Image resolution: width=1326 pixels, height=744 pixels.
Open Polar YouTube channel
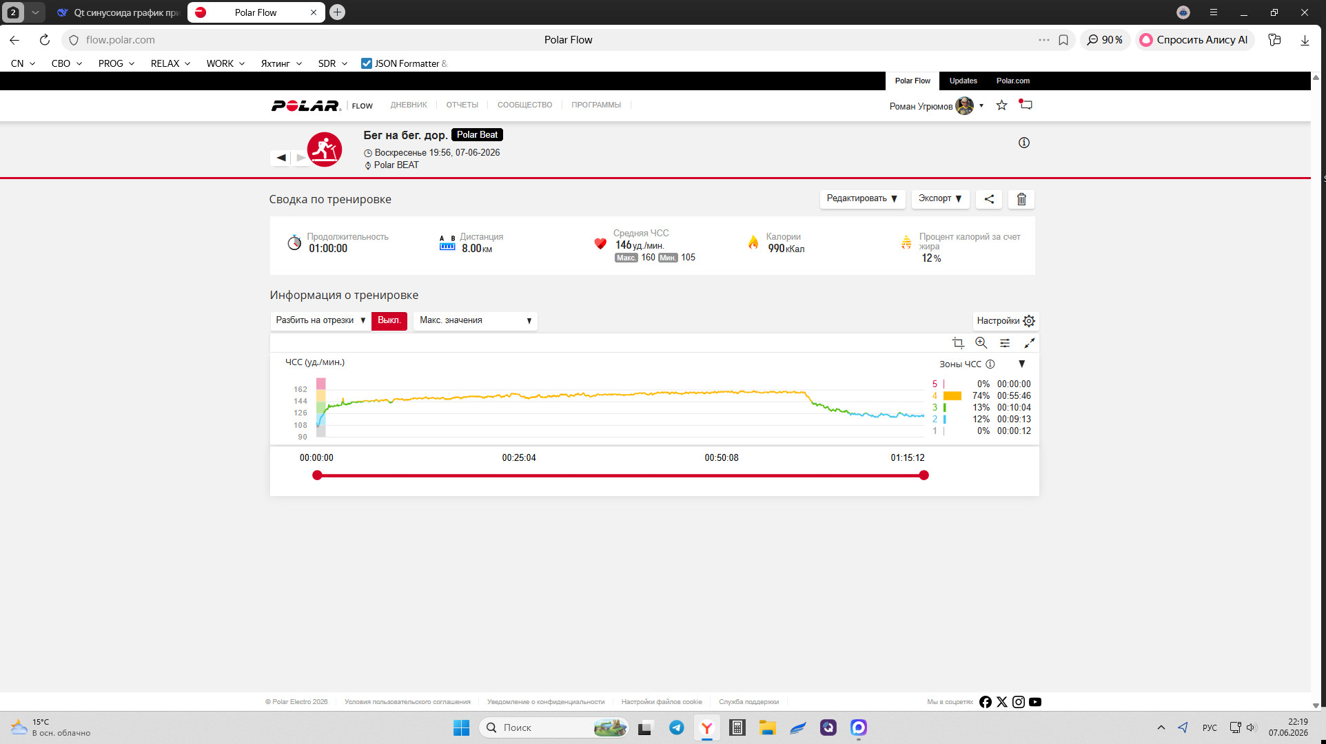pyautogui.click(x=1035, y=702)
